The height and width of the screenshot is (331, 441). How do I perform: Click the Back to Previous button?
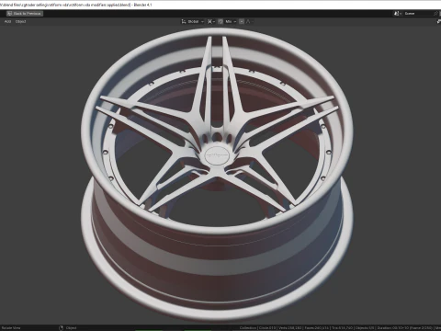pyautogui.click(x=25, y=14)
